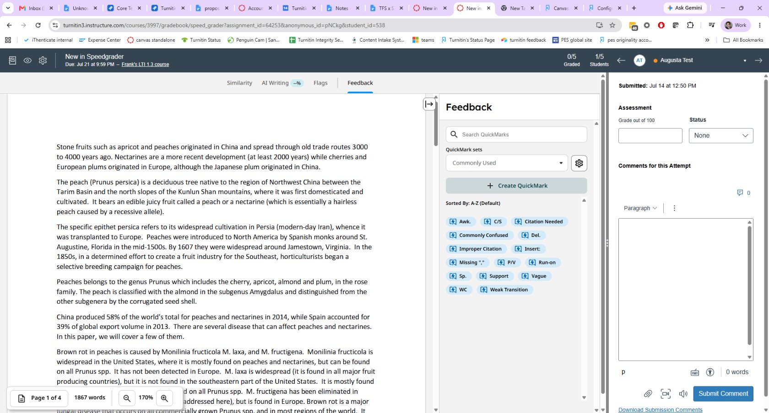Click the Create QuickMark button
Screen dimensions: 769x413
pos(516,186)
